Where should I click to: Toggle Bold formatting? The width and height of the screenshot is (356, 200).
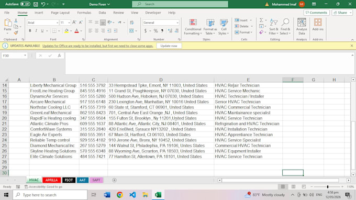pyautogui.click(x=30, y=31)
